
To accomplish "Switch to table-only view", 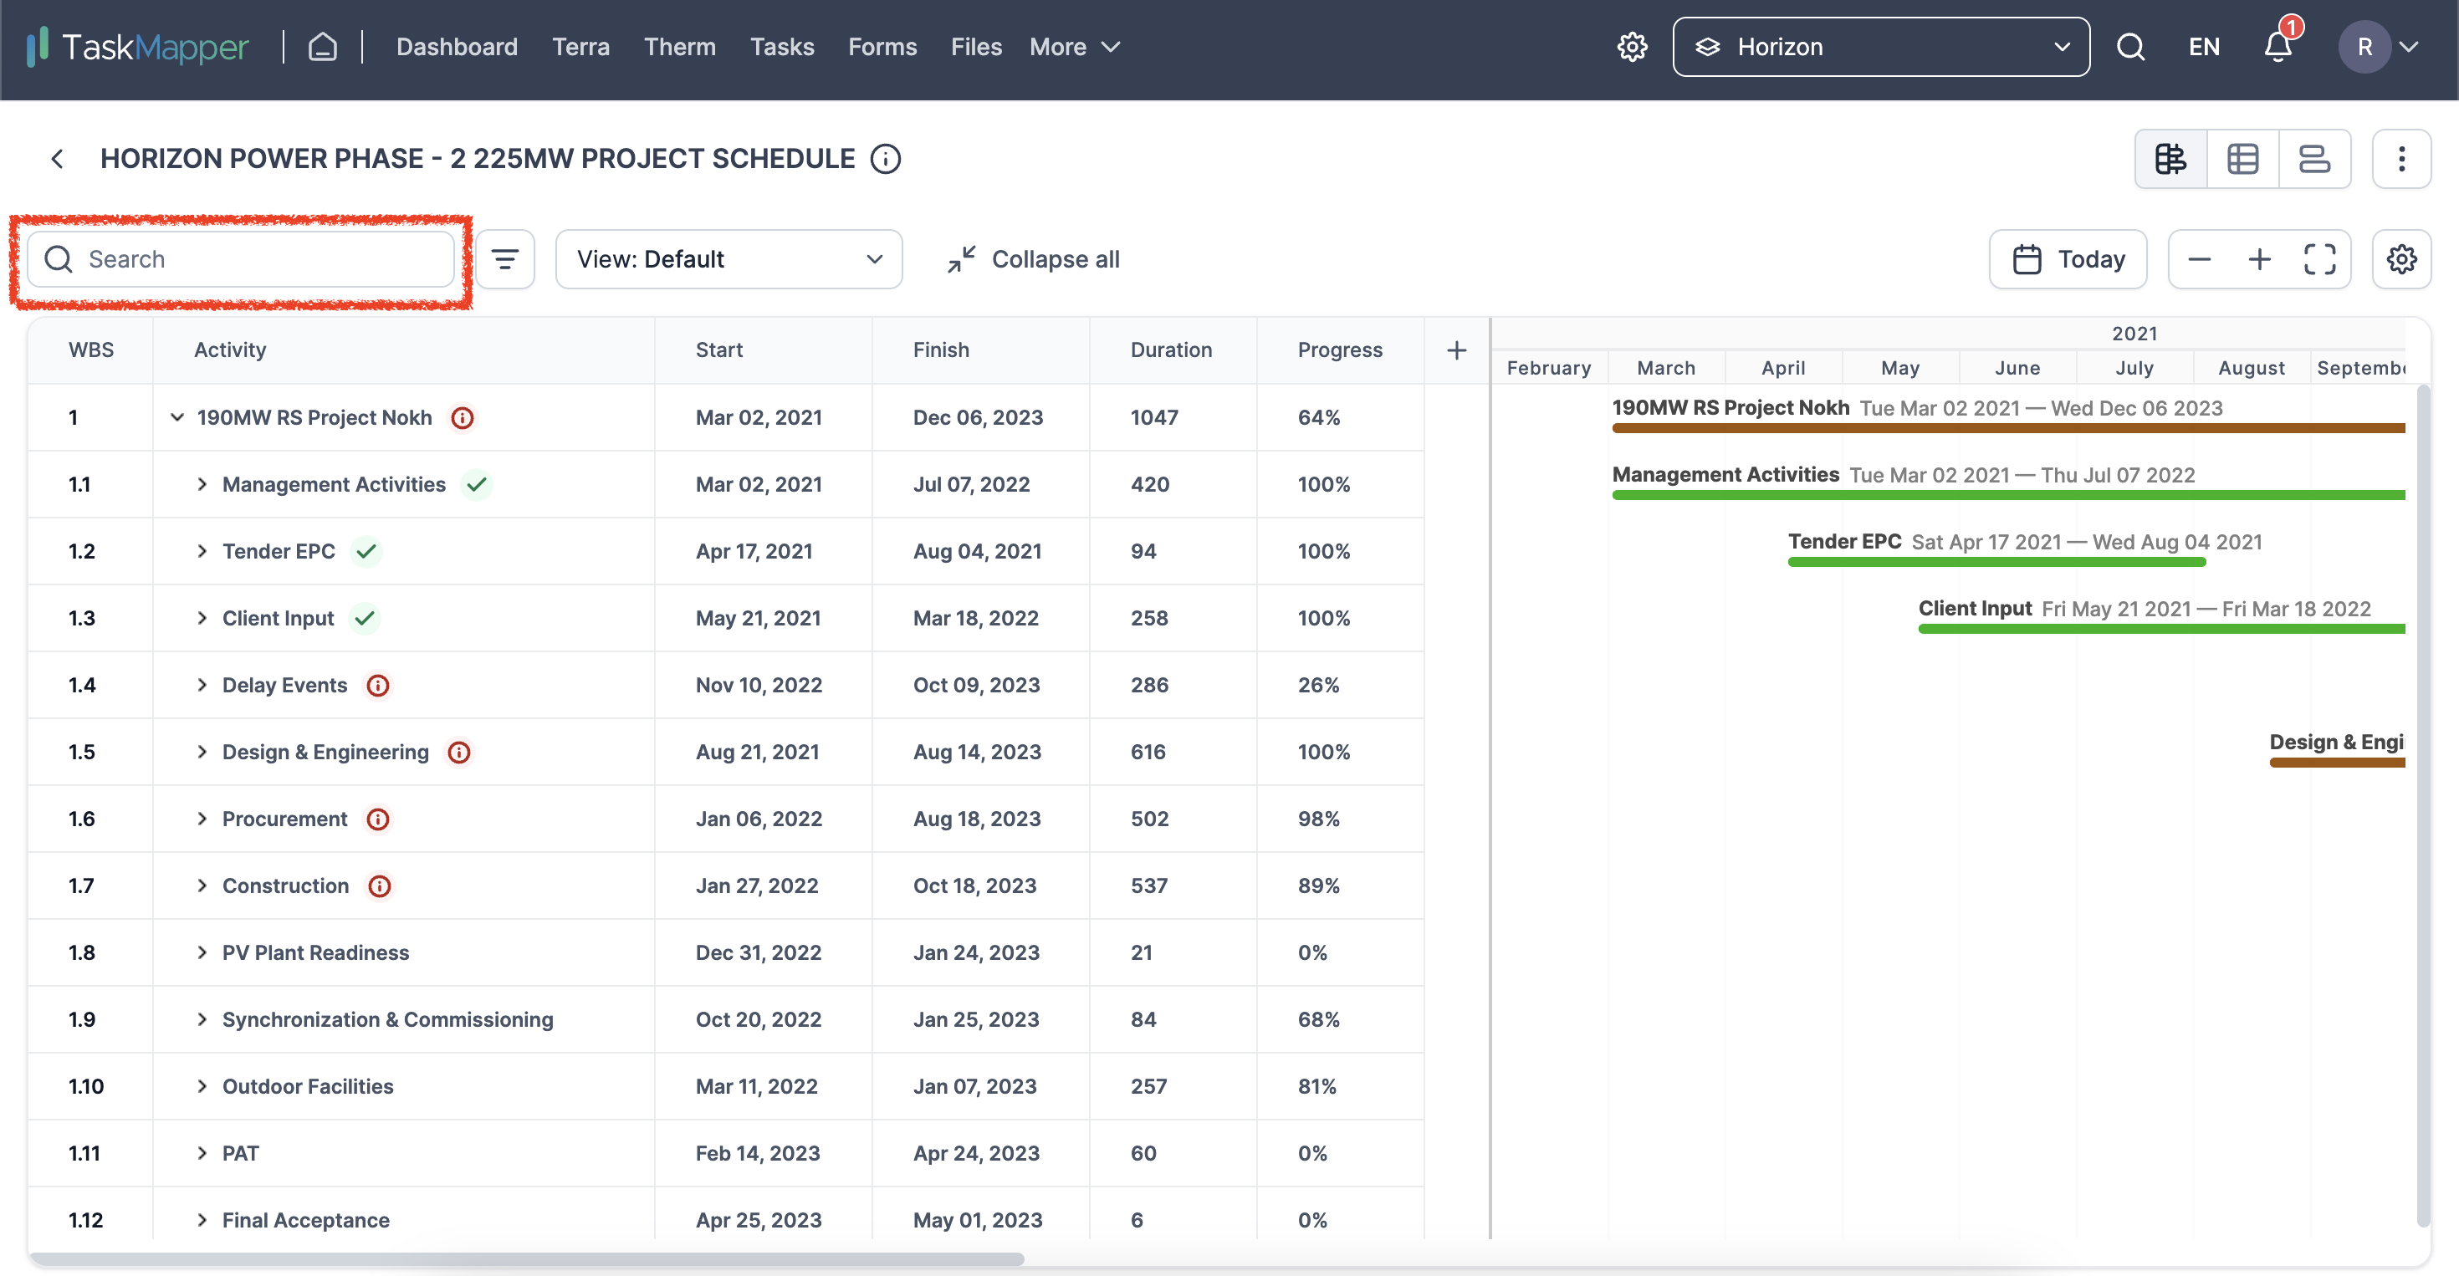I will (2242, 158).
